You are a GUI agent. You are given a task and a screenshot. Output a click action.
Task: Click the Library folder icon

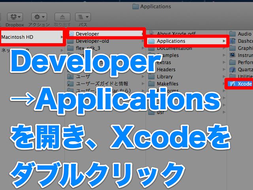(x=151, y=76)
